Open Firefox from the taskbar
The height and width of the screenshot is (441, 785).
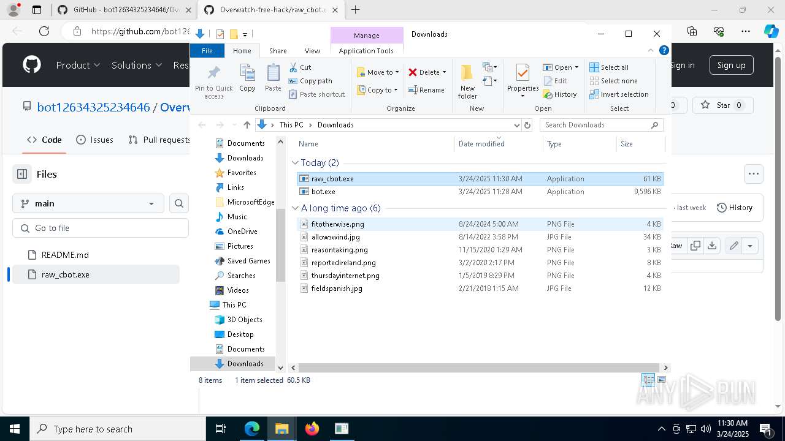[312, 429]
